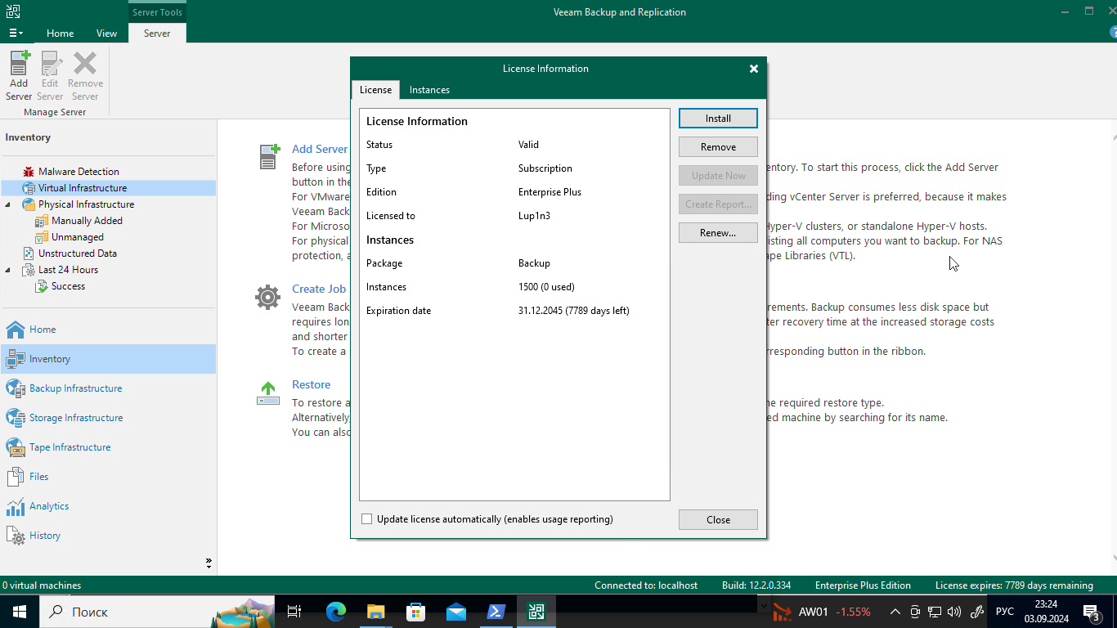Click the Remove Server ribbon icon
Viewport: 1117px width, 628px height.
(x=85, y=75)
